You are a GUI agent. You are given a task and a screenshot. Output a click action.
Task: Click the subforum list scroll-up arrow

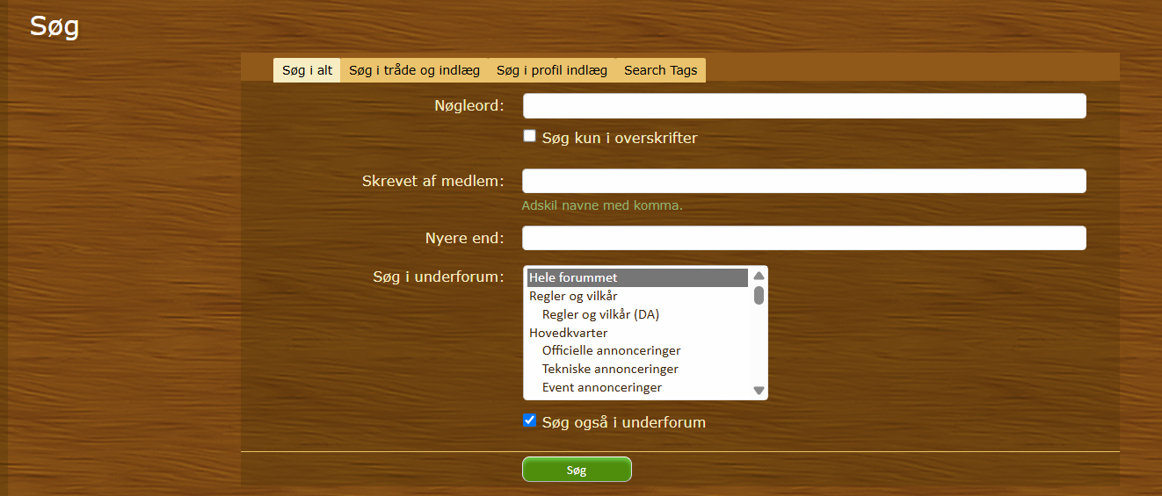click(x=759, y=276)
